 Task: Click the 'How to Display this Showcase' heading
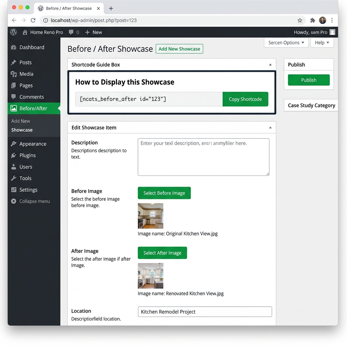[x=125, y=82]
